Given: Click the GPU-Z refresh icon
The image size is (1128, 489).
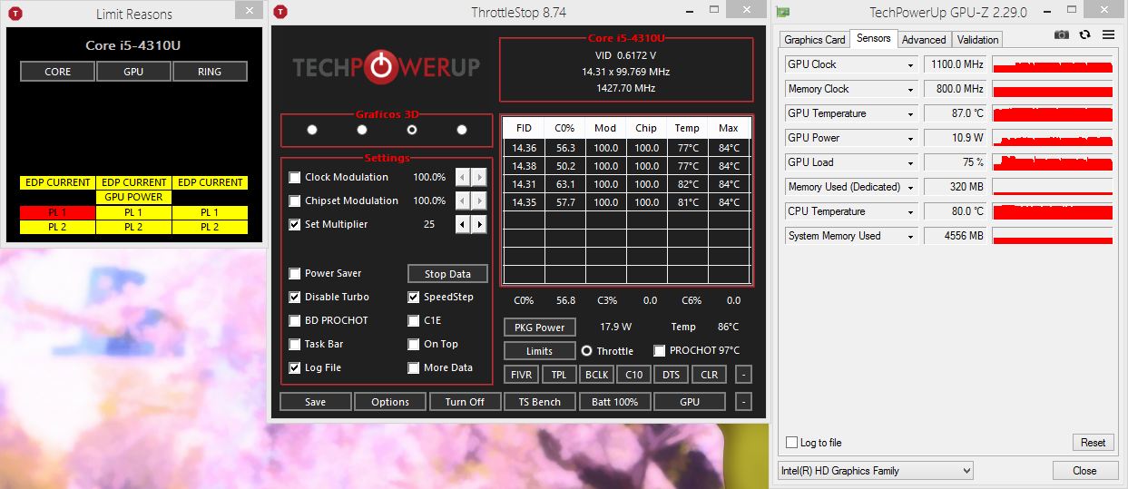Looking at the screenshot, I should click(1084, 34).
